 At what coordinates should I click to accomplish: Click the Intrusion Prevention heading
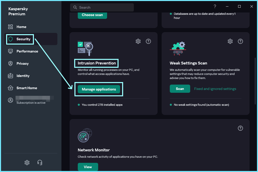[x=97, y=63]
